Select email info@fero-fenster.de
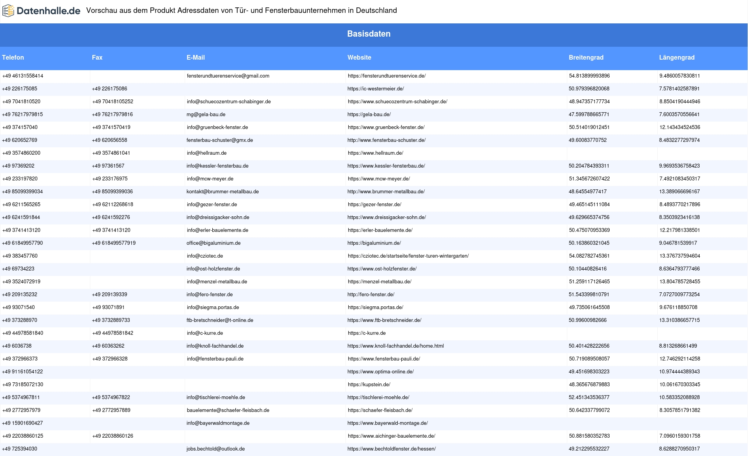Screen dimensions: 748x456 click(210, 295)
